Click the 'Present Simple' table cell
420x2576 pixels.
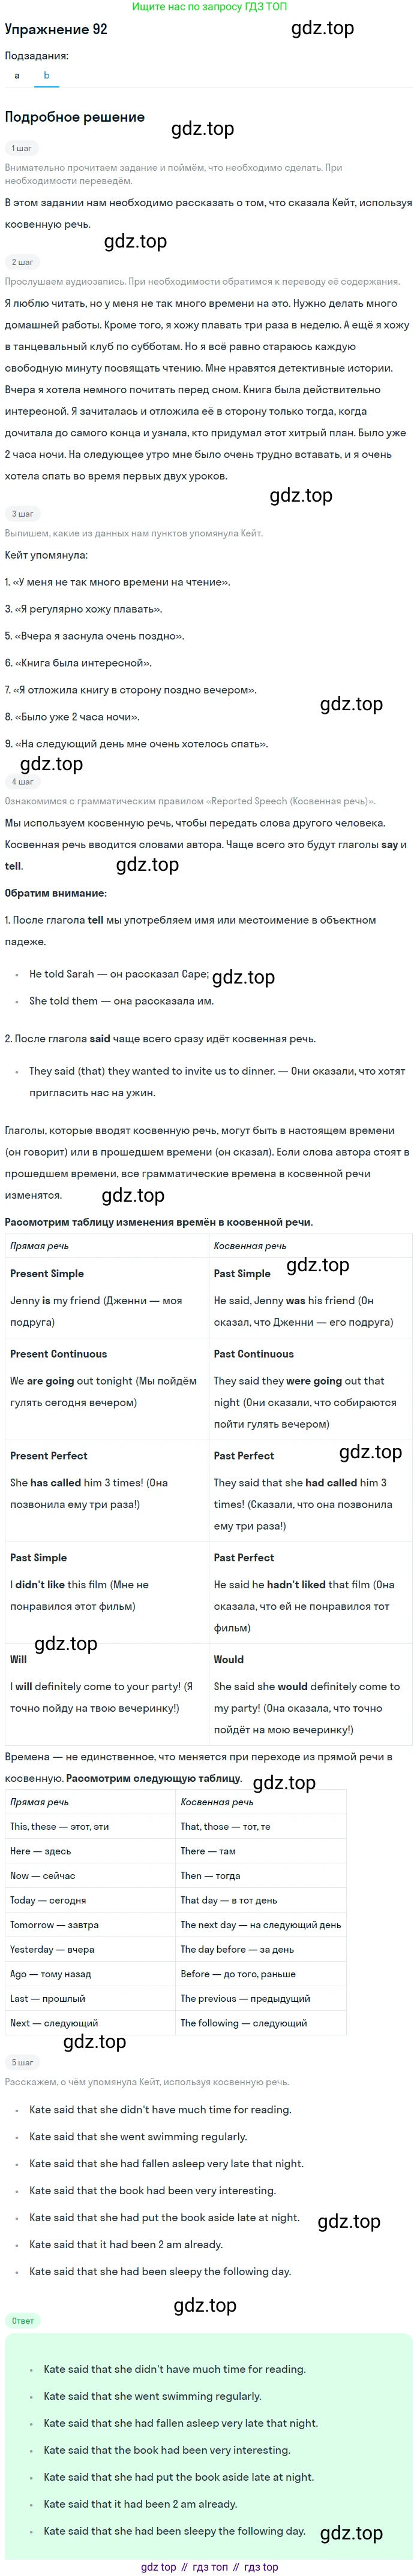pos(106,1298)
